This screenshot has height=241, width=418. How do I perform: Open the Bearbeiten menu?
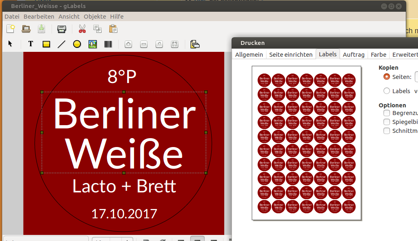39,17
